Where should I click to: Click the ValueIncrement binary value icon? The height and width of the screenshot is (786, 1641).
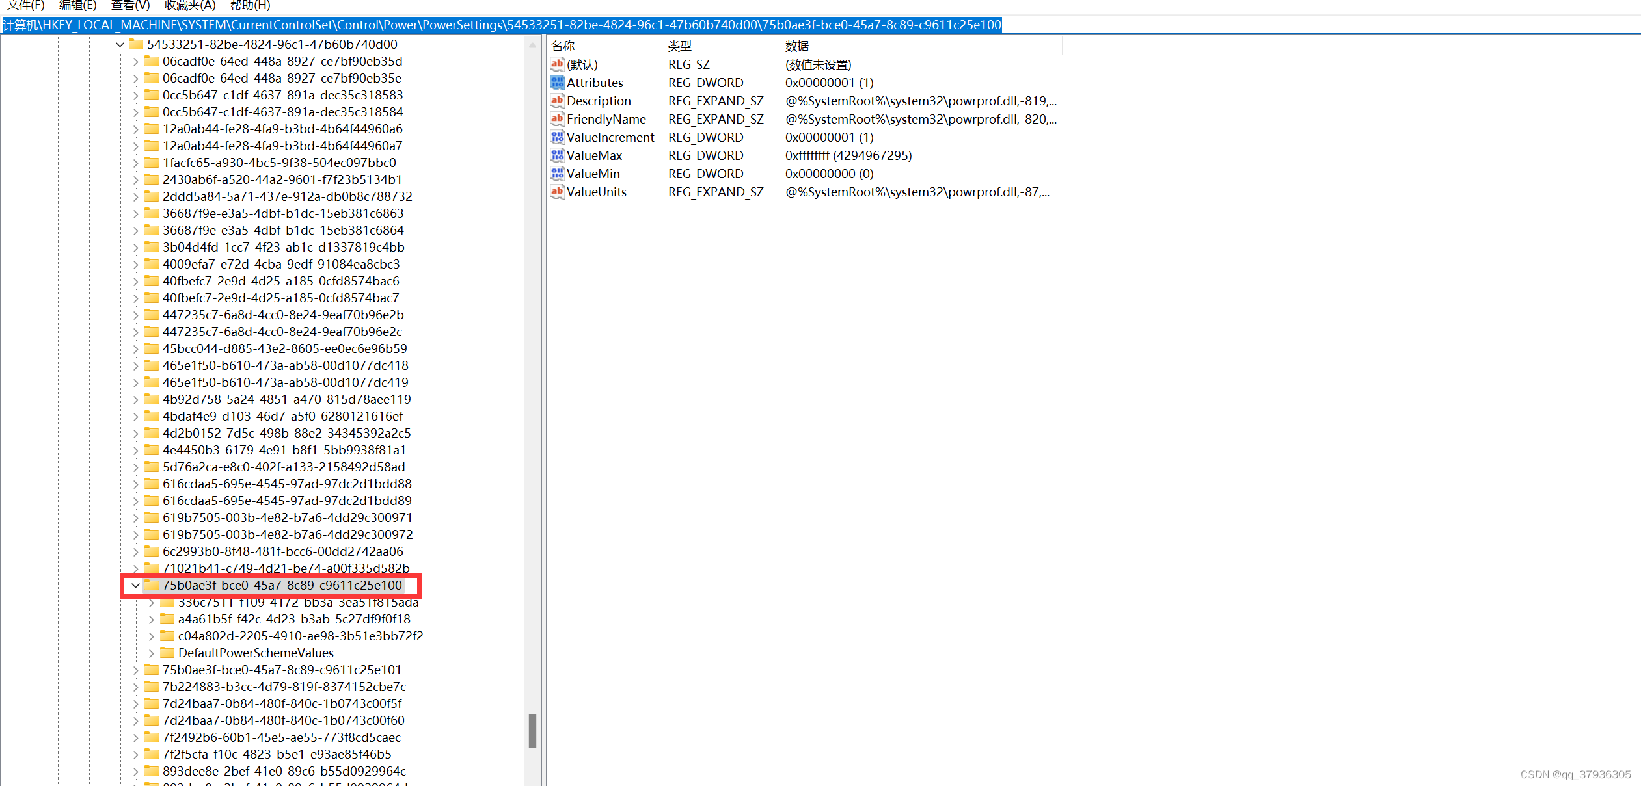point(557,137)
